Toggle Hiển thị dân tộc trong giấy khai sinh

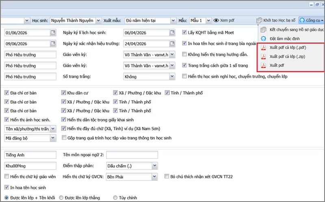63,119
